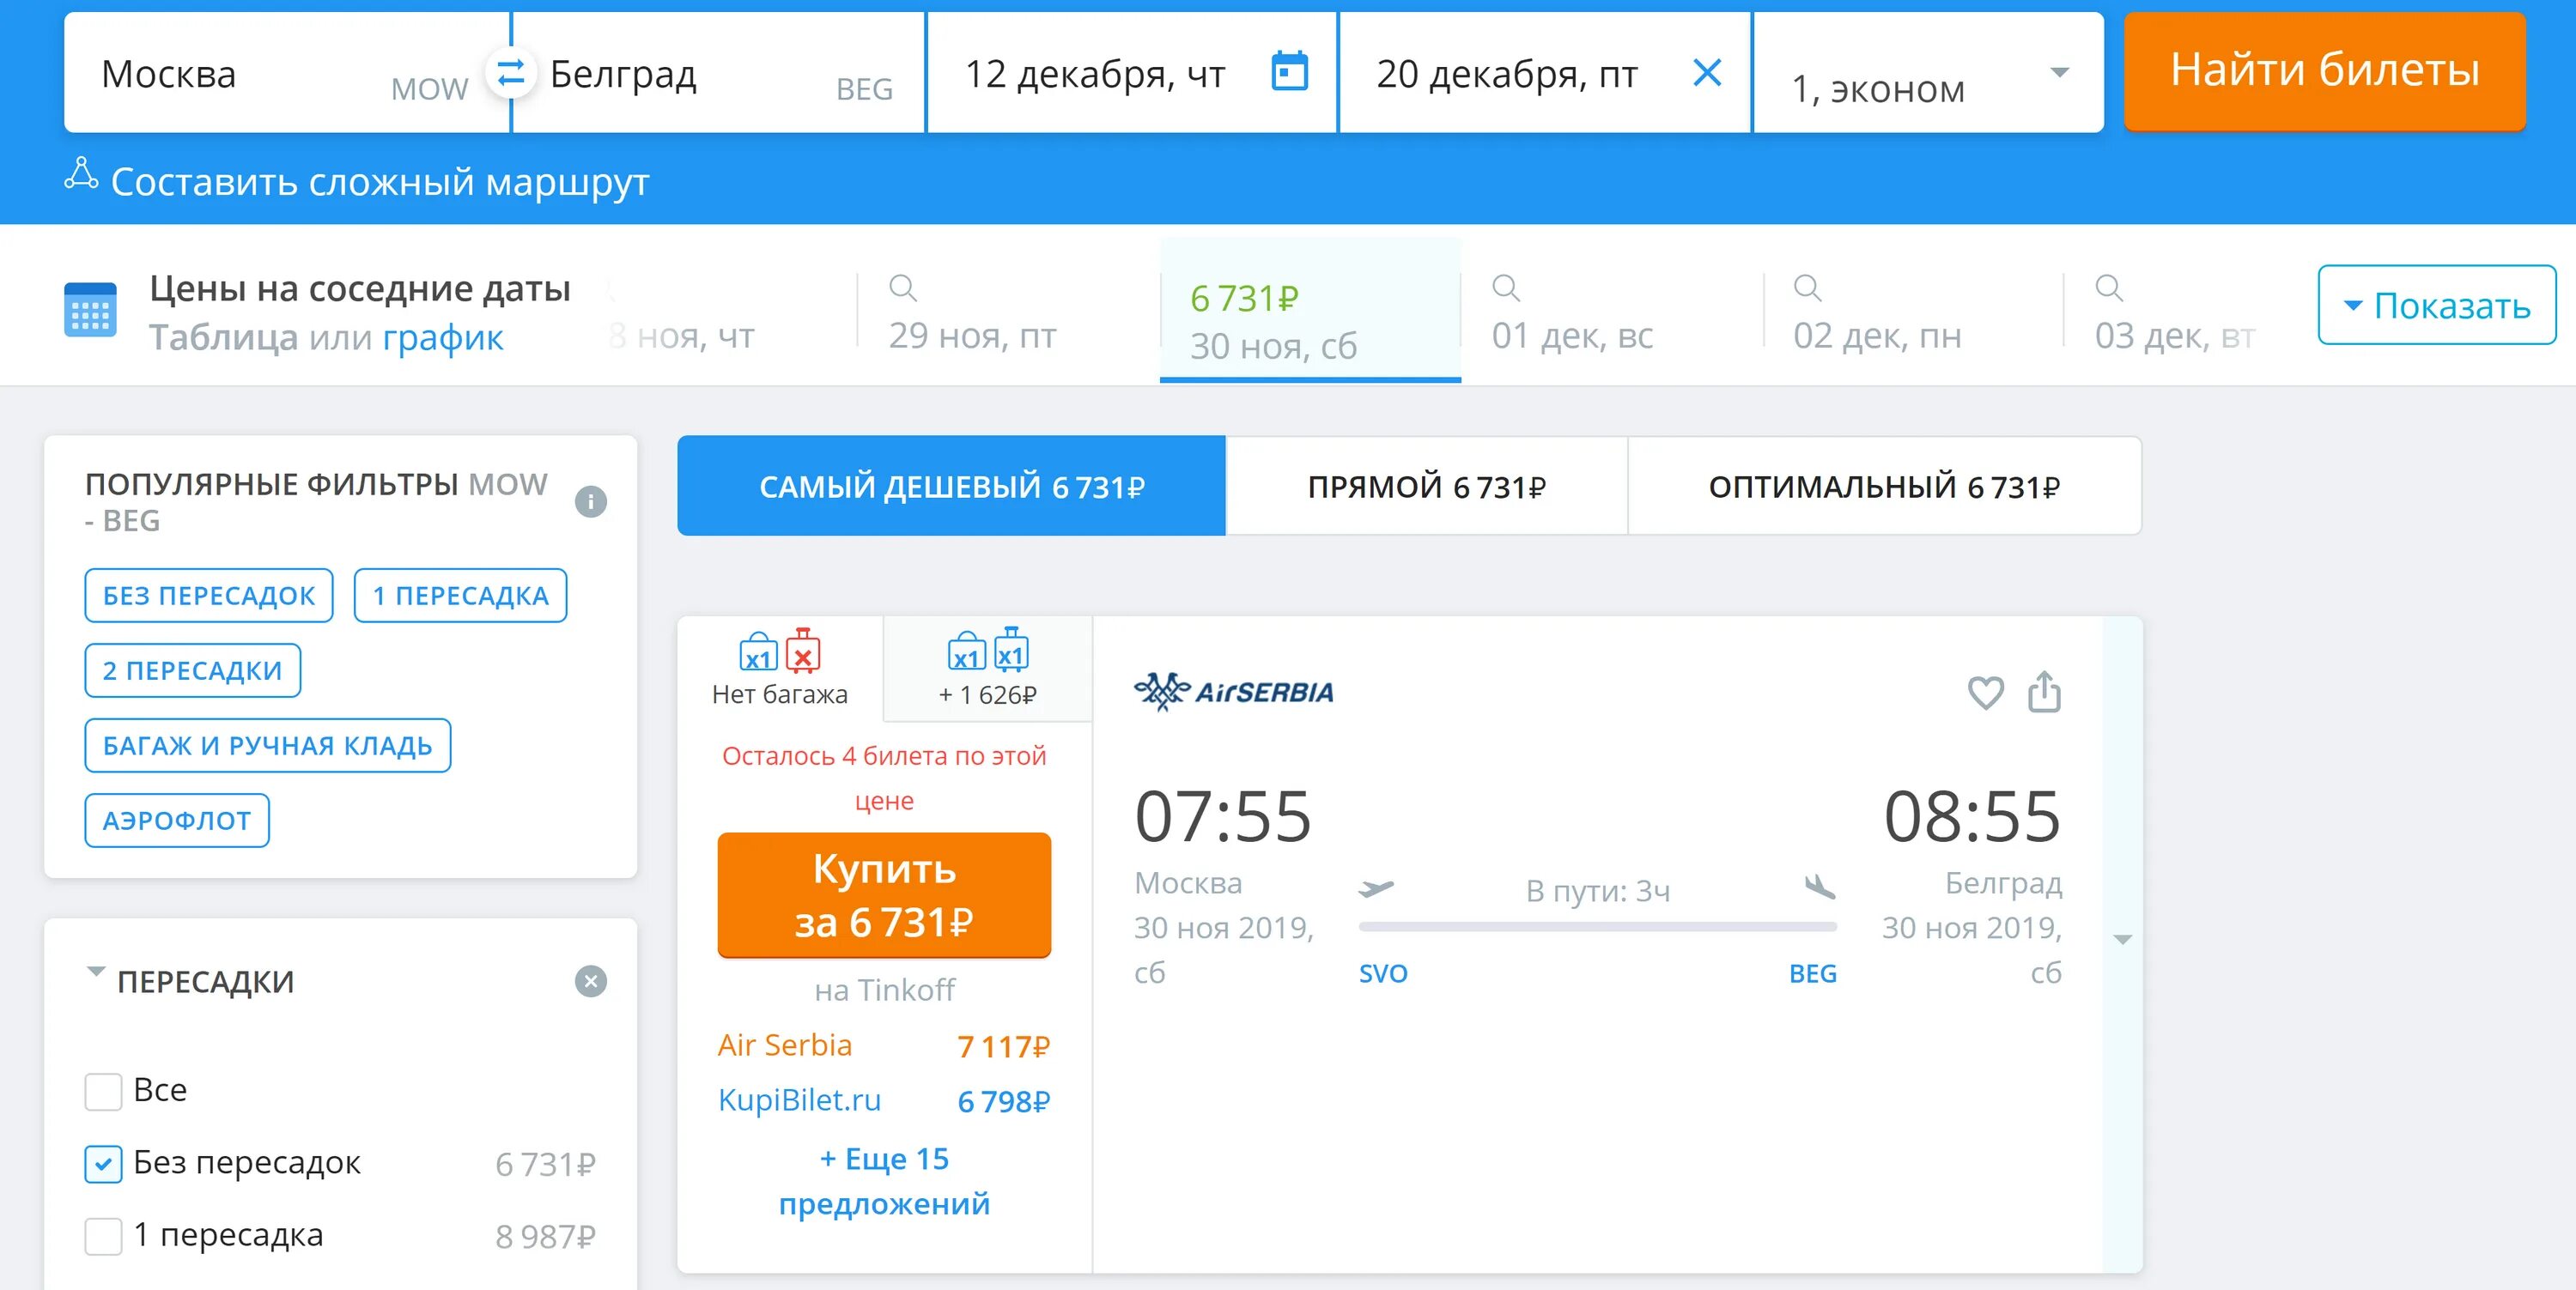Viewport: 2576px width, 1290px height.
Task: Select Самый дешевый 6 731₽ tab
Action: tap(951, 486)
